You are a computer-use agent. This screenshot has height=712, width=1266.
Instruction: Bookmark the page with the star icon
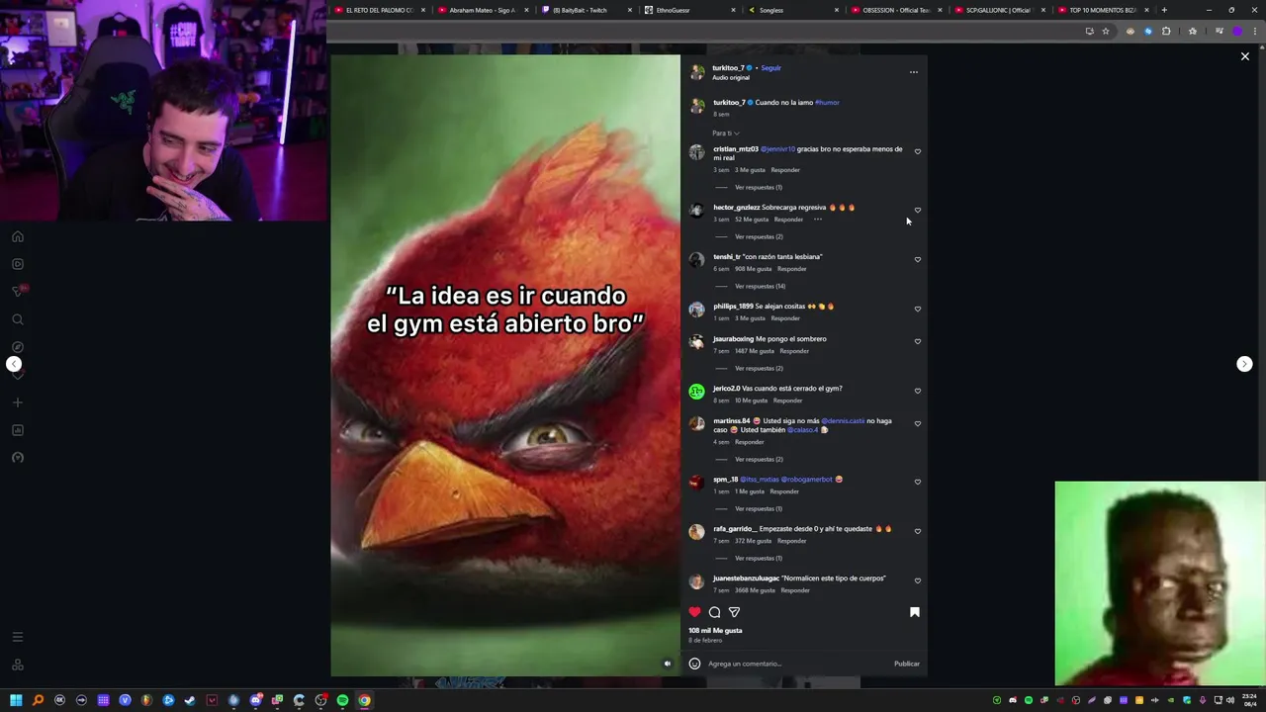coord(1106,31)
